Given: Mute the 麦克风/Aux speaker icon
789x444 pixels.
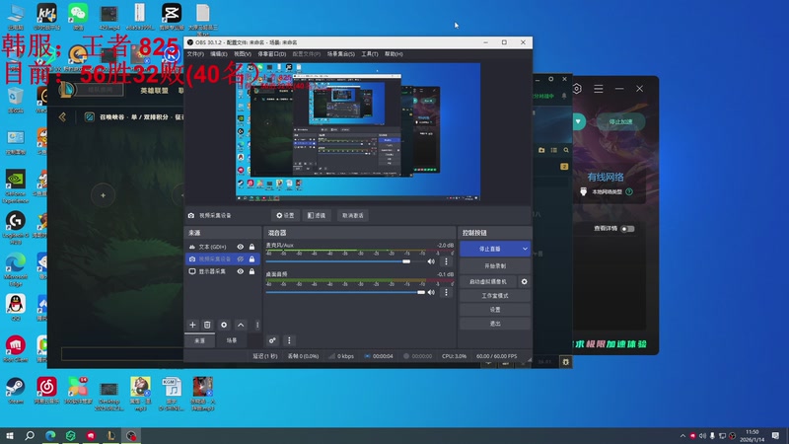Looking at the screenshot, I should coord(431,261).
